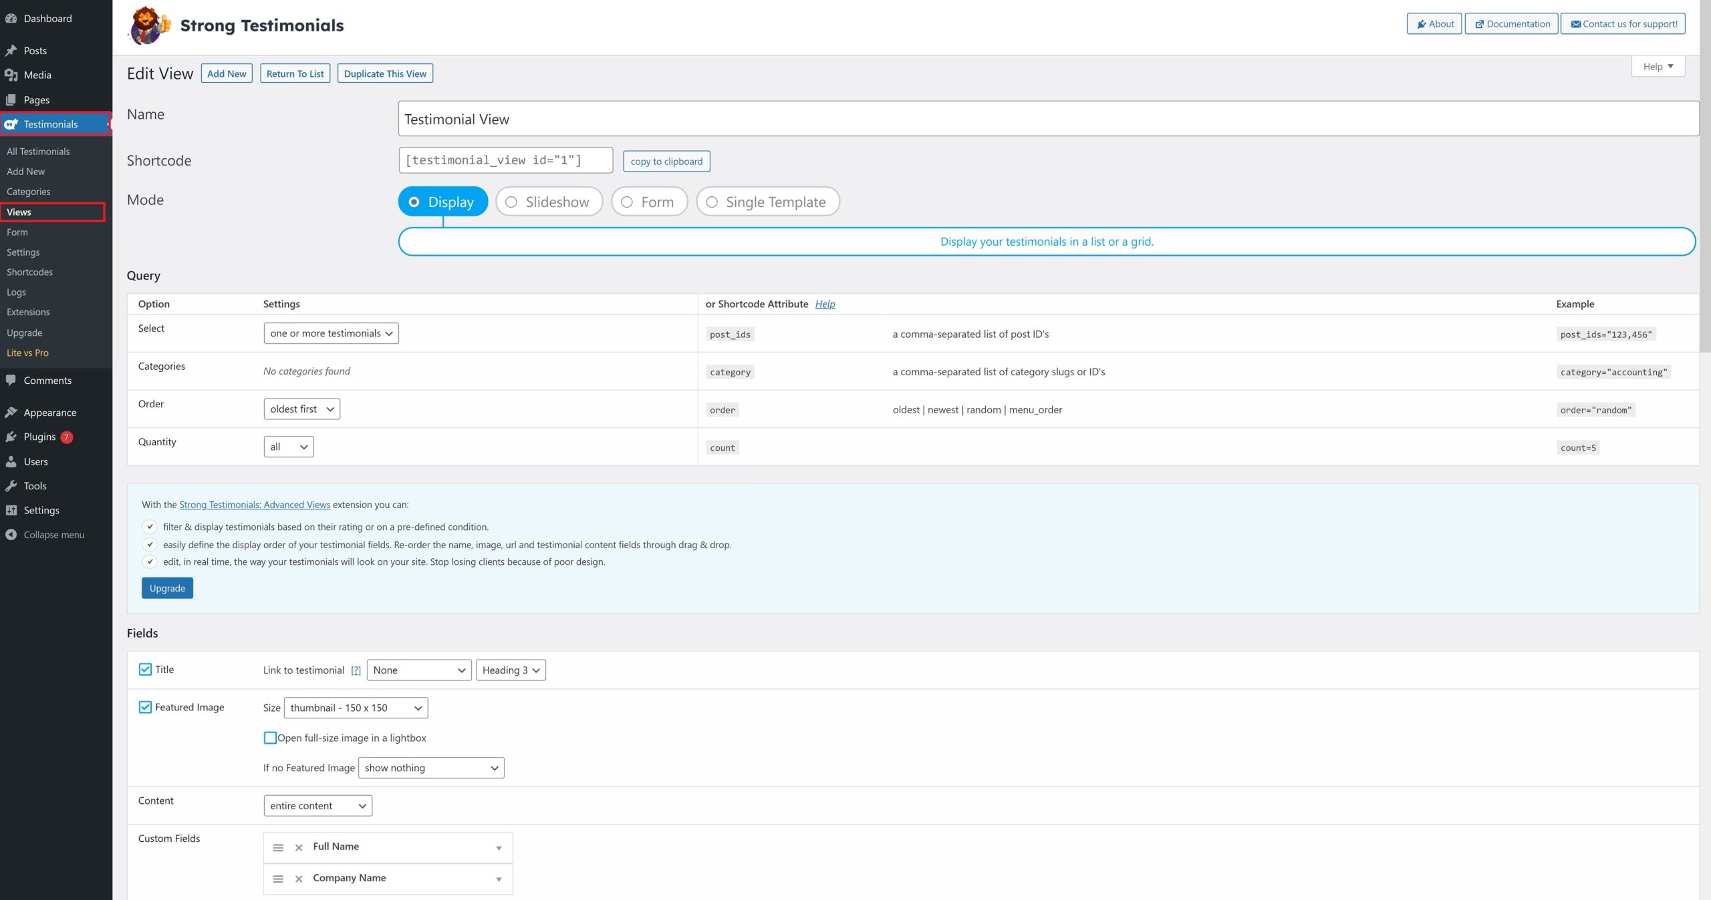Open the Extensions submenu item

tap(28, 312)
